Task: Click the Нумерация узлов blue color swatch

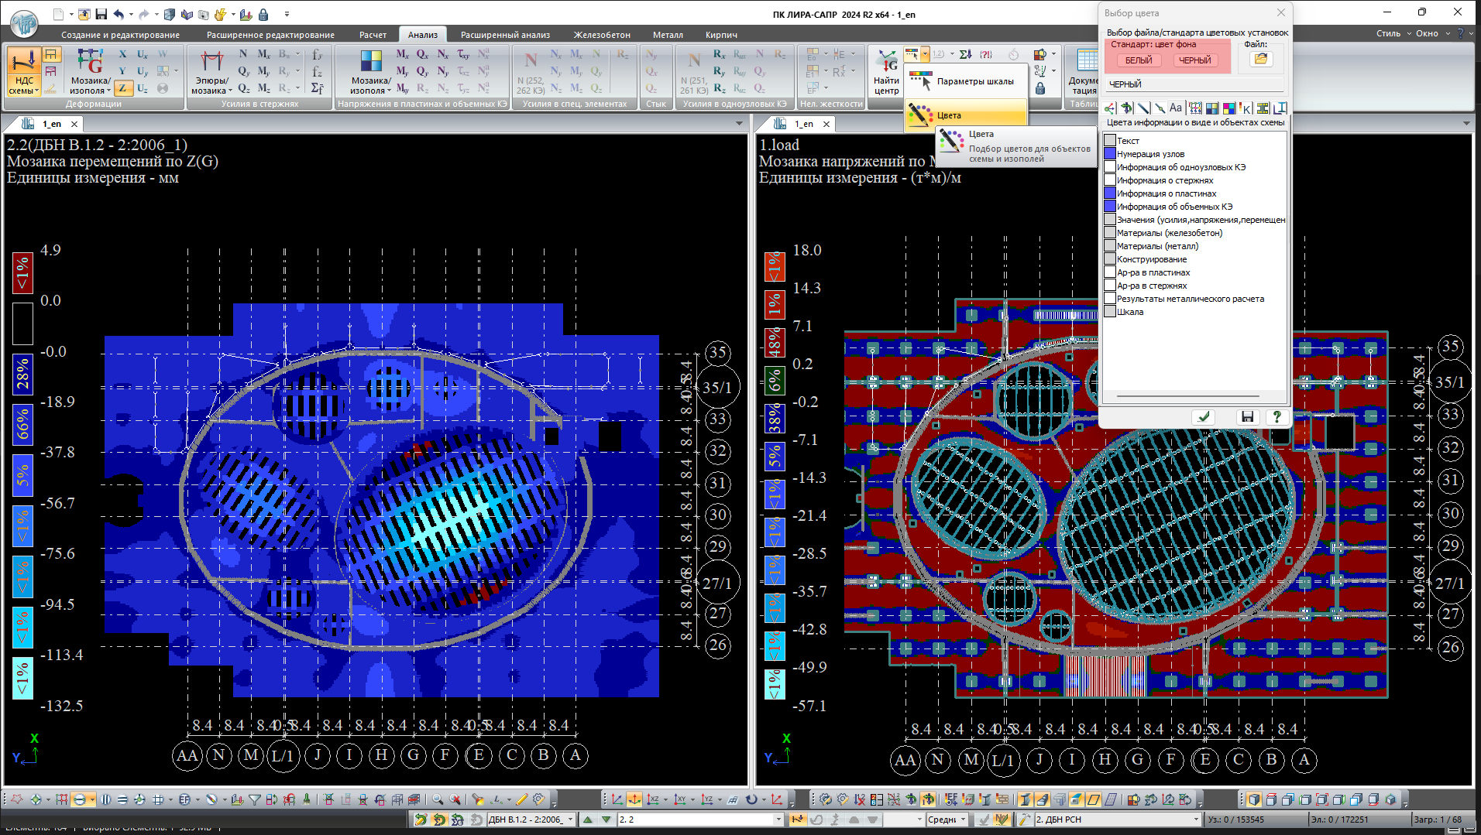Action: coord(1110,154)
